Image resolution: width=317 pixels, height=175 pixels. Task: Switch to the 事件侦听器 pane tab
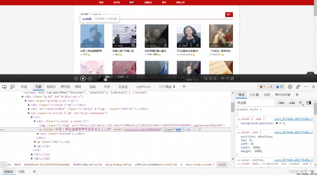(x=283, y=95)
